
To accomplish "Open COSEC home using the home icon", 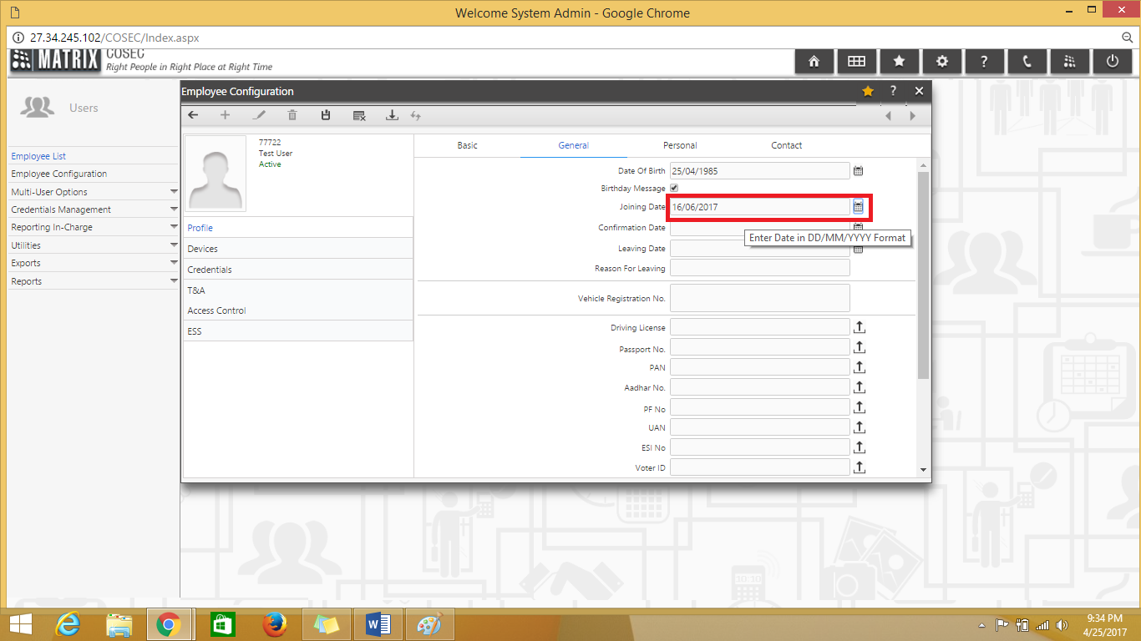I will point(814,61).
